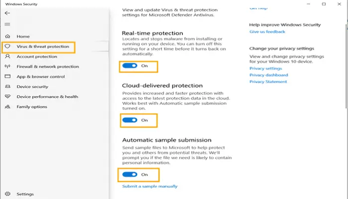Viewport: 348px width, 199px height.
Task: Toggle Automatic sample submission off
Action: click(130, 175)
